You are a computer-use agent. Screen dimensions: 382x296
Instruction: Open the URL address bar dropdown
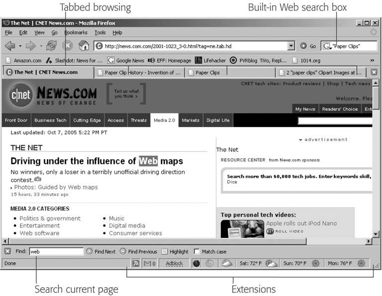click(x=291, y=46)
